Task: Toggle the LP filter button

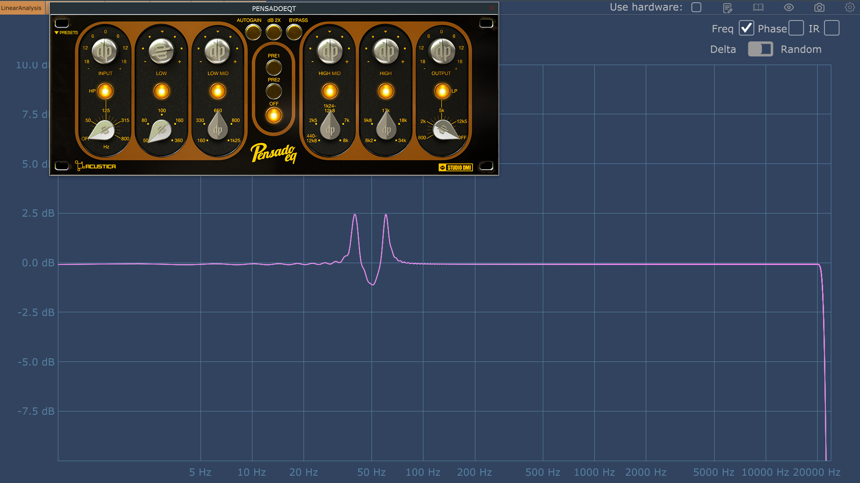Action: tap(442, 91)
